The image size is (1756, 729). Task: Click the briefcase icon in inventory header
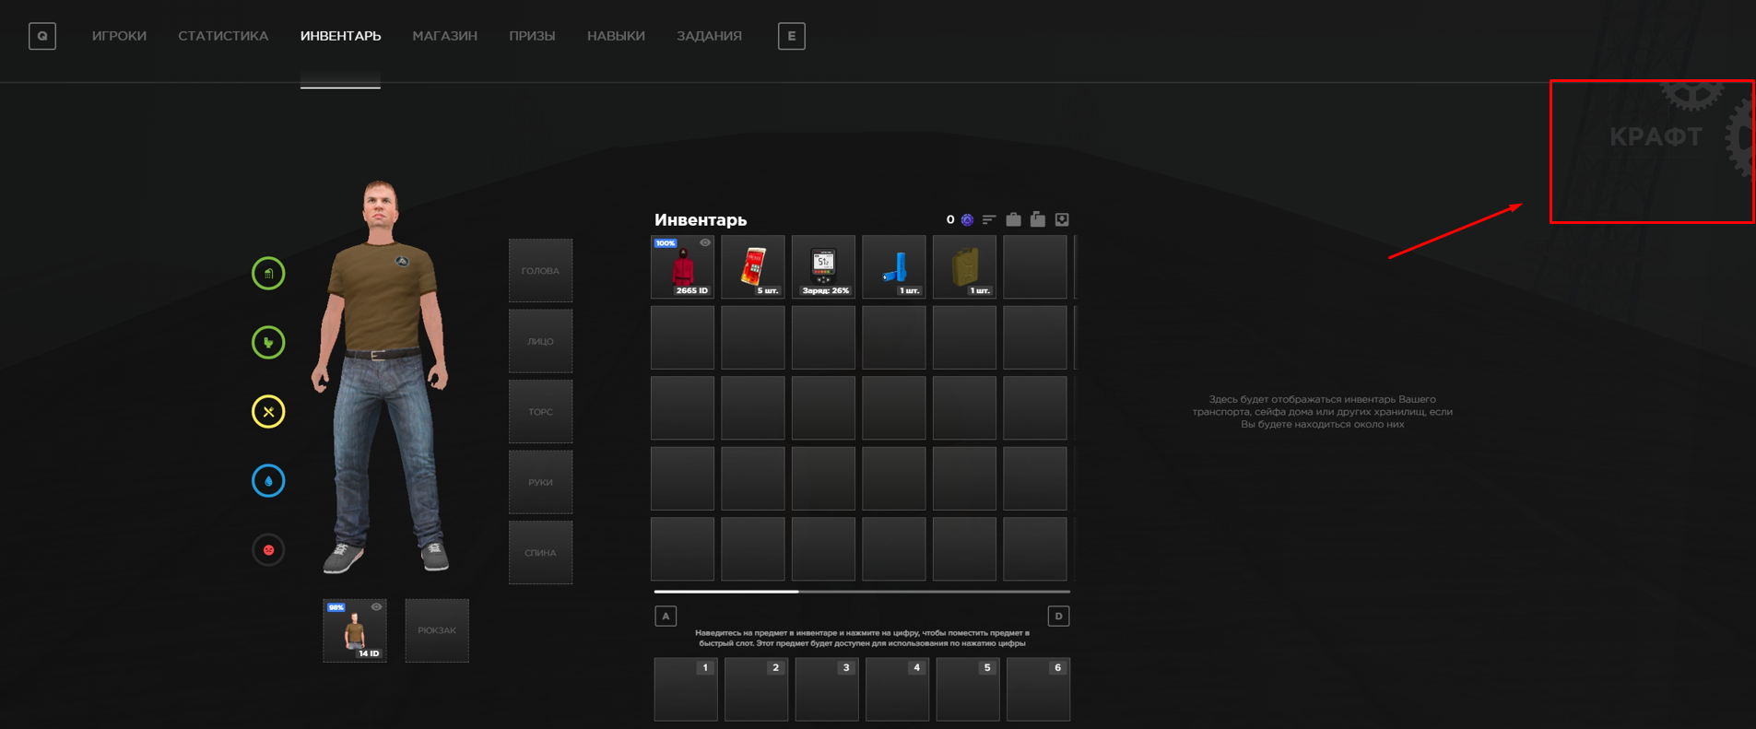tap(1013, 219)
